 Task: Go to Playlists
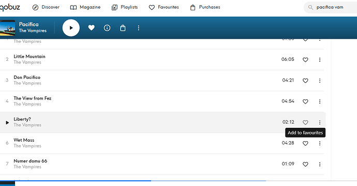(125, 7)
